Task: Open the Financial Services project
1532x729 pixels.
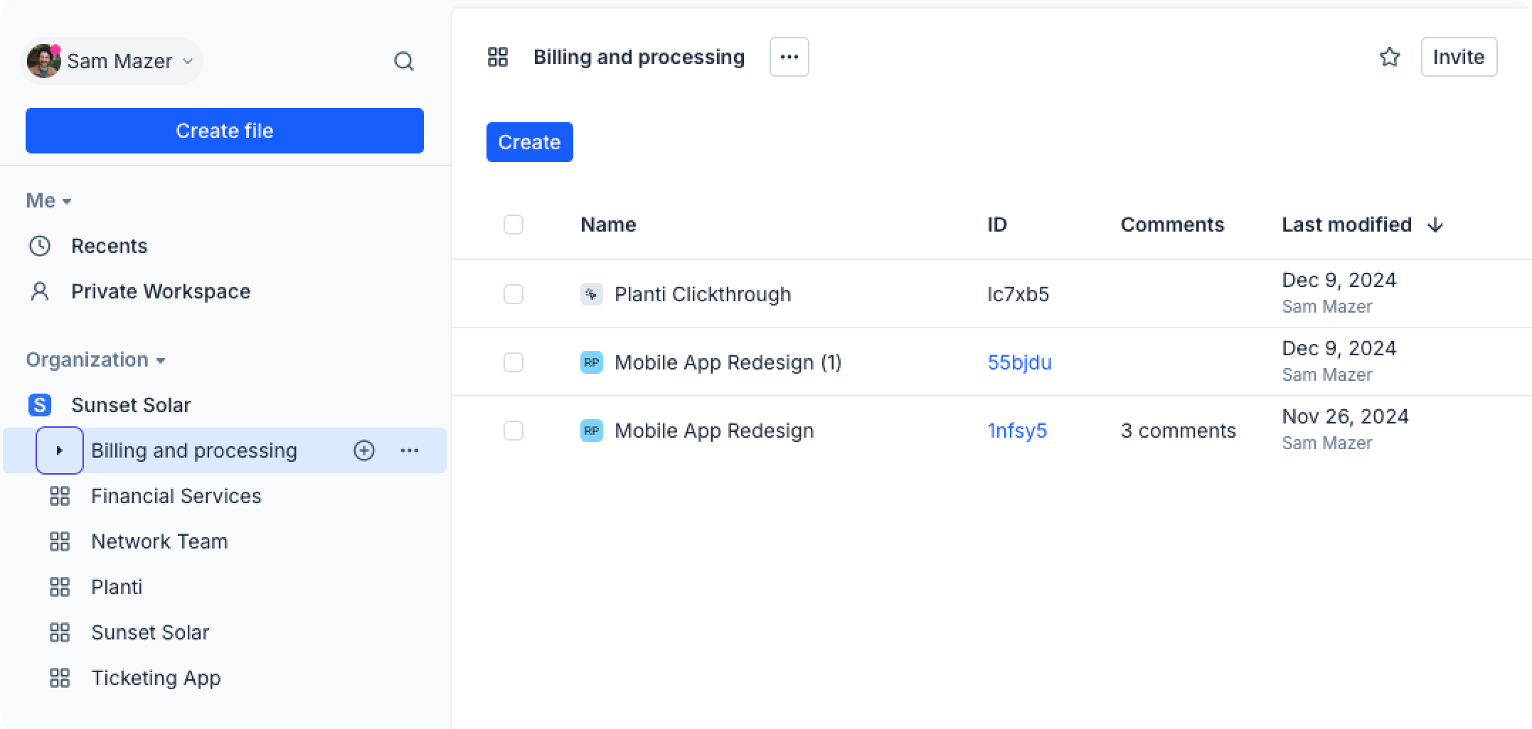Action: [x=176, y=496]
